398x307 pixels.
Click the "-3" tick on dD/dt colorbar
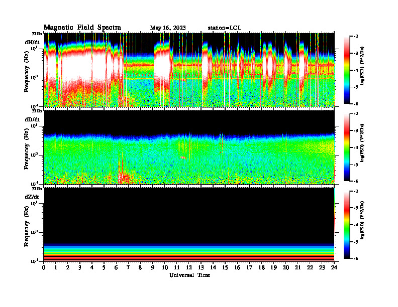point(356,131)
